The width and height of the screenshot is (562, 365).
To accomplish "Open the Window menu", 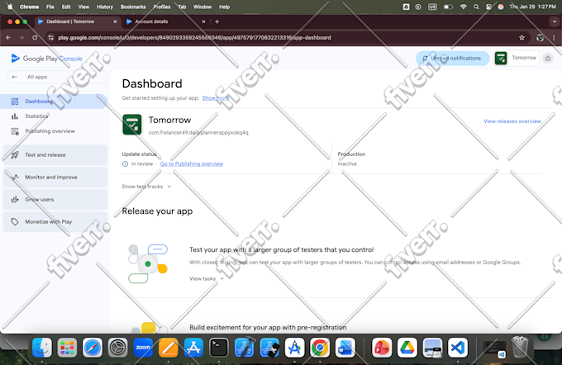I will [x=202, y=7].
